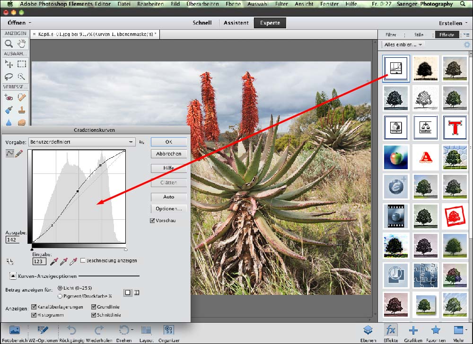Pick the Red Eye removal tool
473x344 pixels.
click(9, 97)
